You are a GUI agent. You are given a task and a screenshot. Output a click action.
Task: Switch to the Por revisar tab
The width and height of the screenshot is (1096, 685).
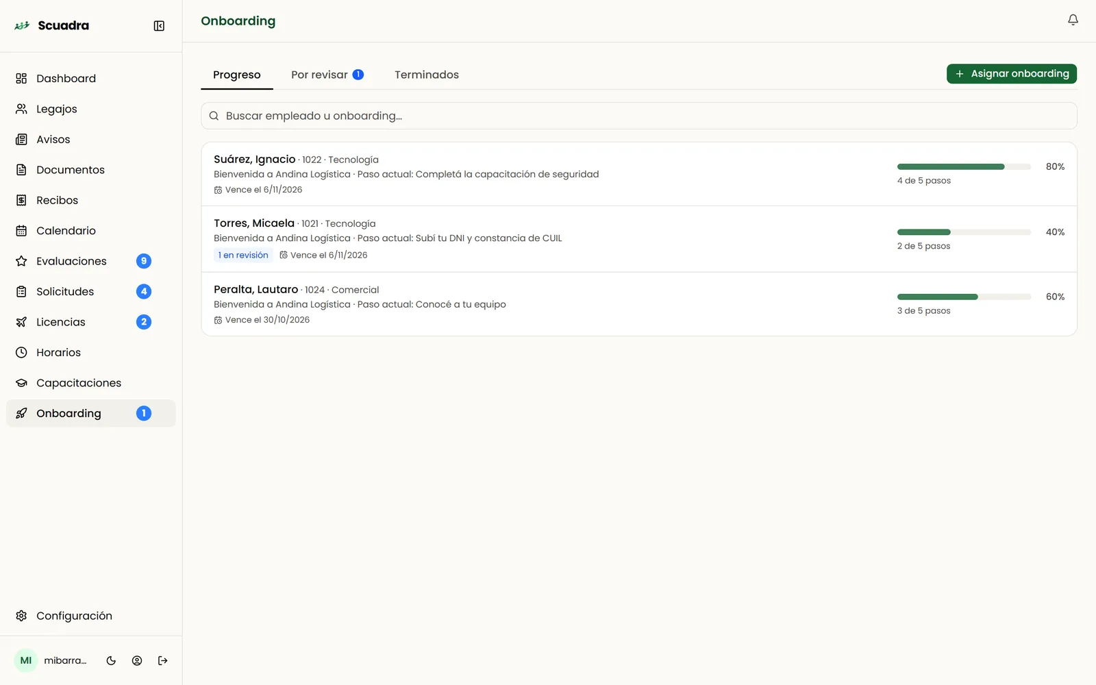click(327, 75)
